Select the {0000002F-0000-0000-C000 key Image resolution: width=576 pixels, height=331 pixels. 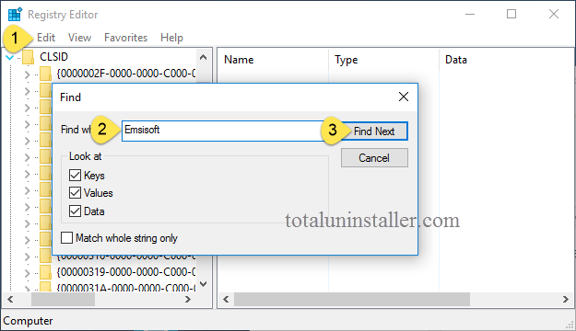(126, 74)
